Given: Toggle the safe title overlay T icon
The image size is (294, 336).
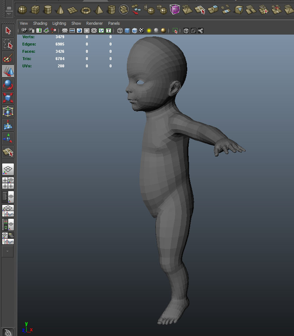Looking at the screenshot, I should coord(109,31).
